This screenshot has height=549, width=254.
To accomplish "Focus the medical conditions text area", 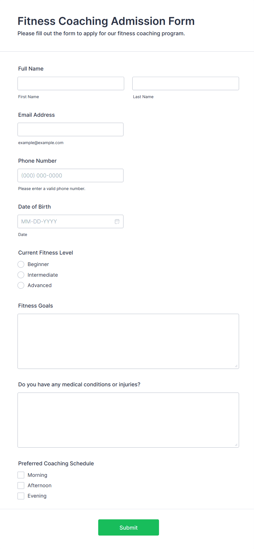I will coord(128,420).
